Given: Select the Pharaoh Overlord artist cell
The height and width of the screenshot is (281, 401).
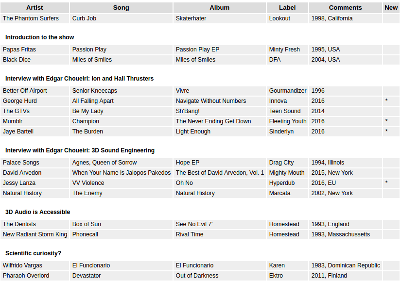Looking at the screenshot, I should 26,276.
